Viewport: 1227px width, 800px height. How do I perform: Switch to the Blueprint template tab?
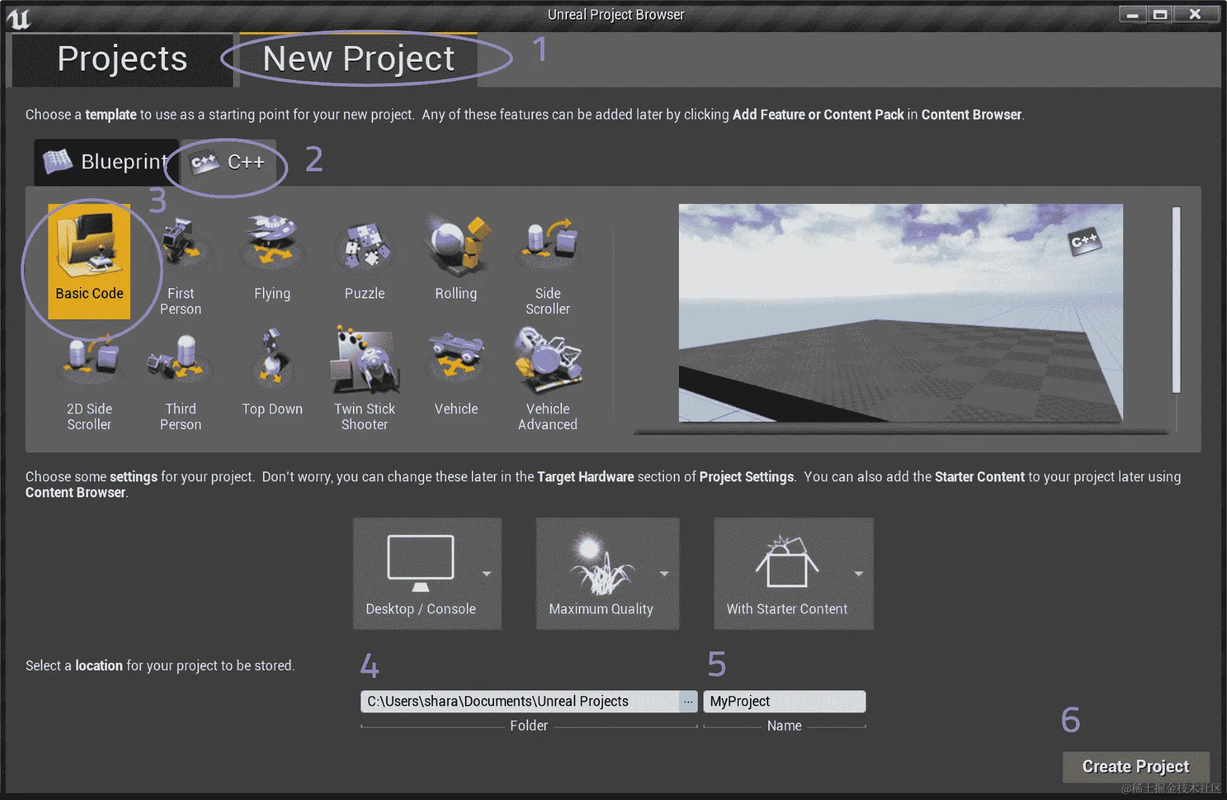click(107, 162)
